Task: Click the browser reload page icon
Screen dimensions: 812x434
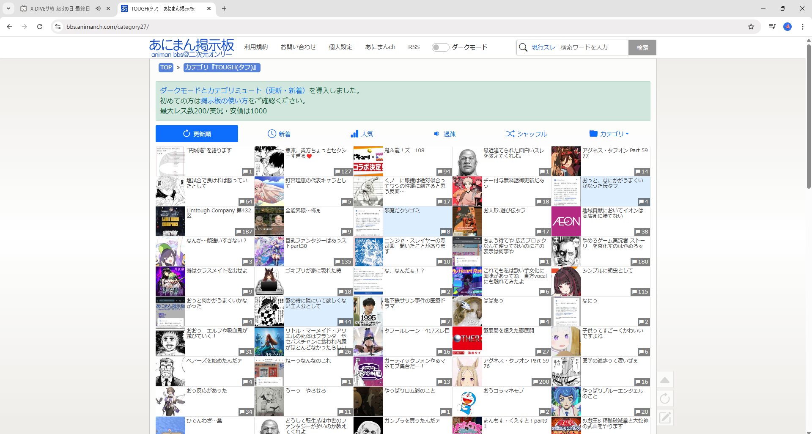Action: [x=40, y=27]
